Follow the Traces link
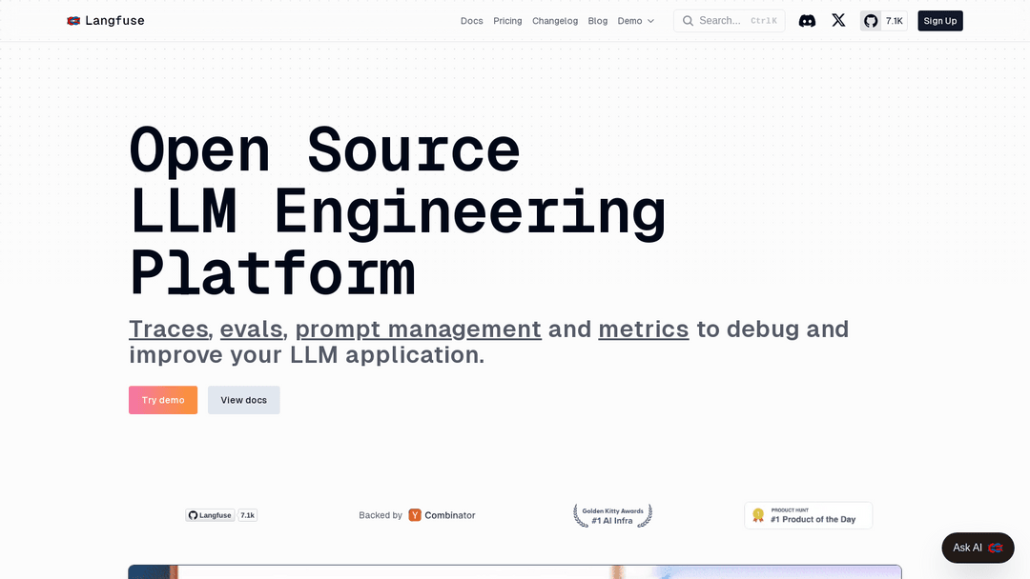The image size is (1030, 579). tap(169, 329)
